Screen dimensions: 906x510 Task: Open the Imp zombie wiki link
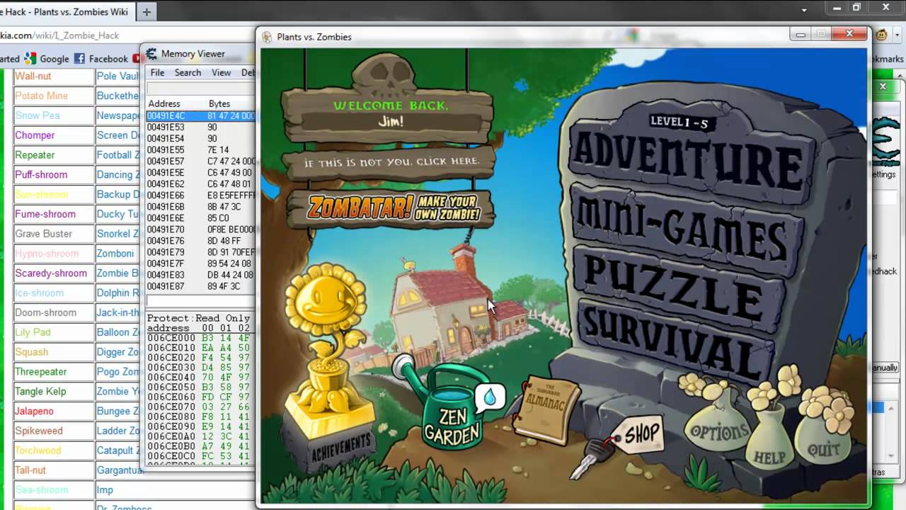pos(105,490)
